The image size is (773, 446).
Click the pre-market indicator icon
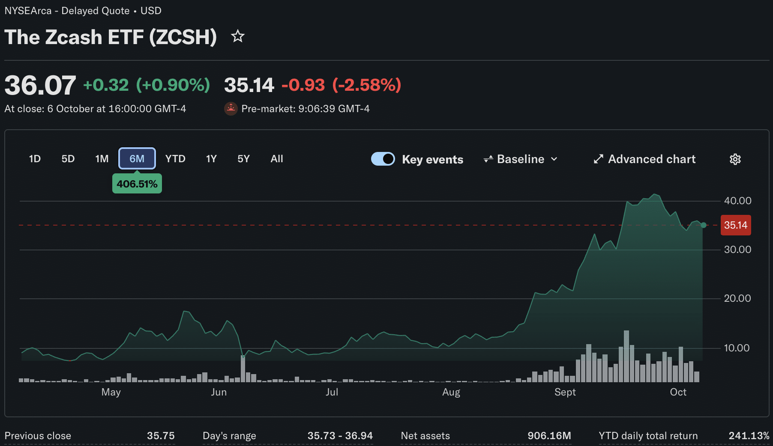click(231, 109)
